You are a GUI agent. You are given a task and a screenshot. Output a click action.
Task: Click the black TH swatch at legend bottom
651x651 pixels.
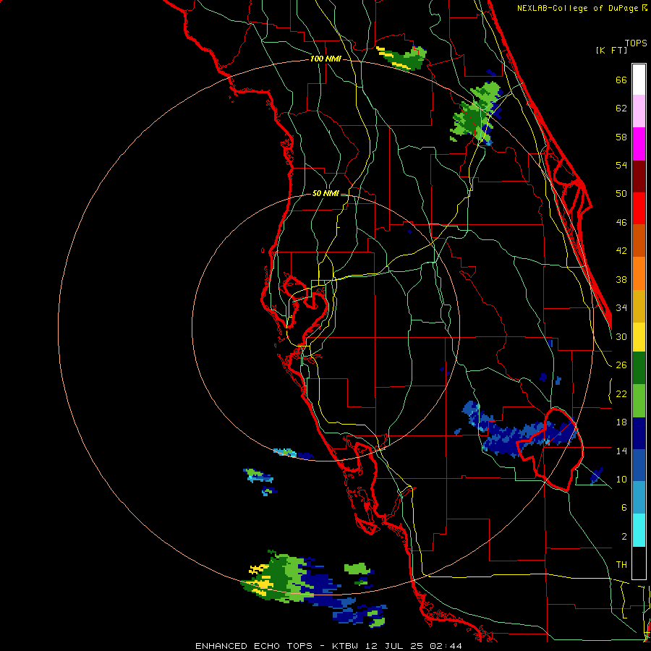coord(639,563)
